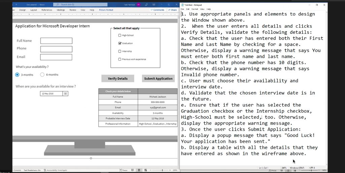
Task: Click 'UTF-8' in Notepad status bar
Action: pos(312,168)
